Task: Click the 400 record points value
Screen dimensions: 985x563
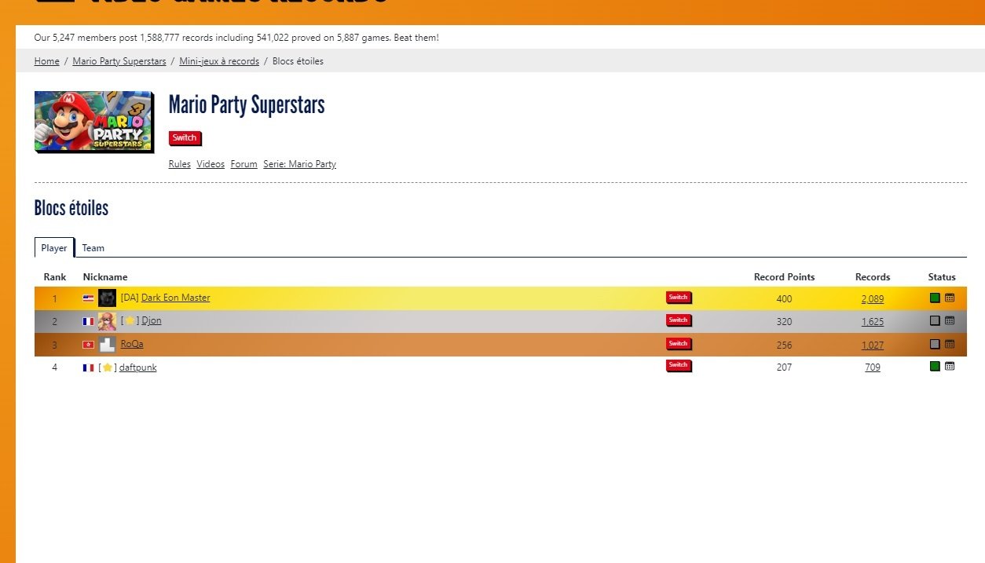Action: coord(784,299)
